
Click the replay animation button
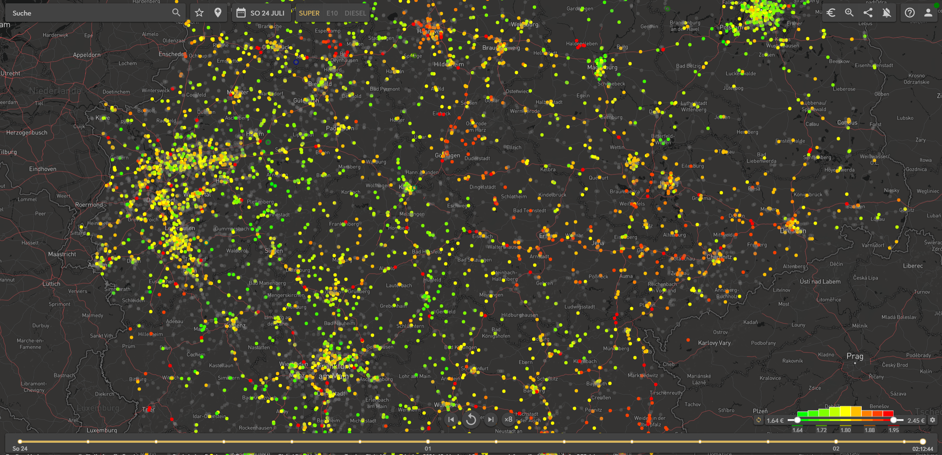(x=471, y=419)
